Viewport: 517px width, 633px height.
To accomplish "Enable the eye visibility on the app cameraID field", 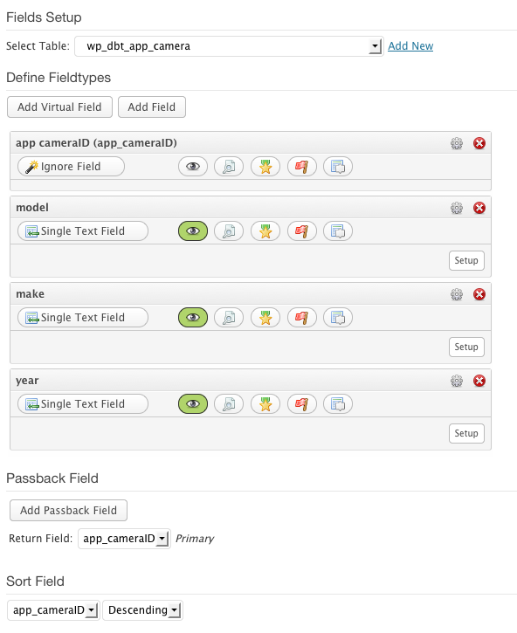I will click(193, 166).
